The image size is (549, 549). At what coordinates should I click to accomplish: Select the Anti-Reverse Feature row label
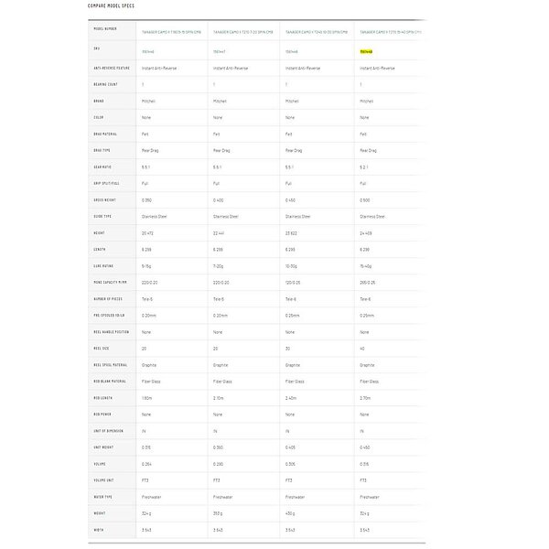pyautogui.click(x=112, y=69)
